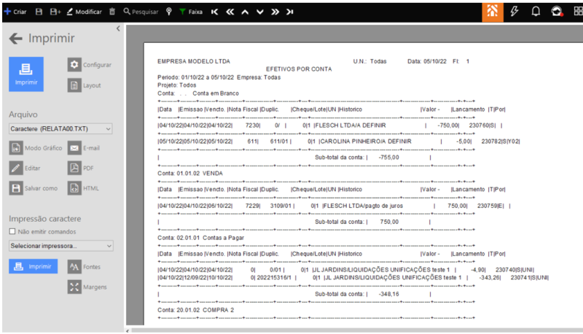The width and height of the screenshot is (583, 334).
Task: Open Margens settings
Action: click(x=87, y=287)
